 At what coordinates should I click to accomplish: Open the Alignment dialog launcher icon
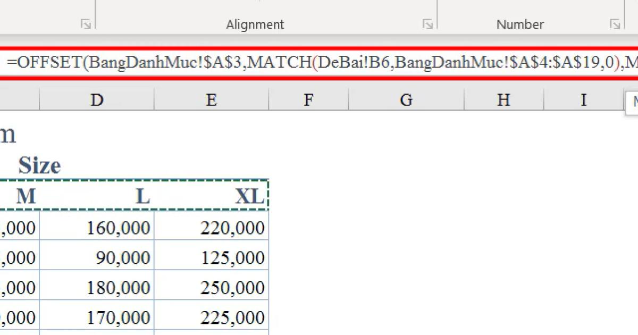(429, 23)
